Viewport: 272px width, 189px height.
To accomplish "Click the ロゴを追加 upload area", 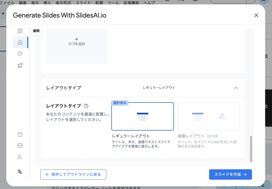I will tap(77, 42).
